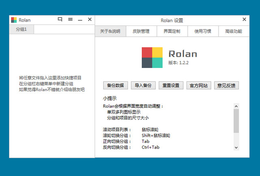260x176 pixels.
Task: Click the 意见反馈 button
Action: coord(226,85)
